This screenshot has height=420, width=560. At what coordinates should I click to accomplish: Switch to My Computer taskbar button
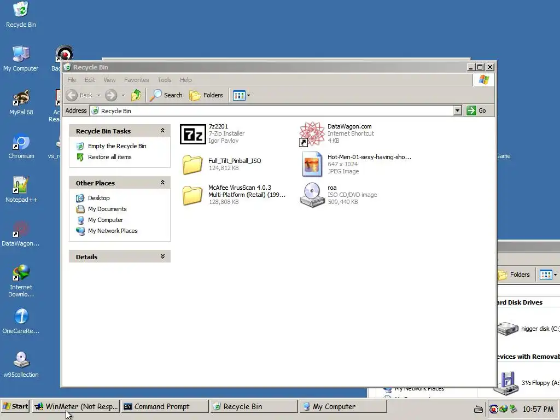coord(343,406)
